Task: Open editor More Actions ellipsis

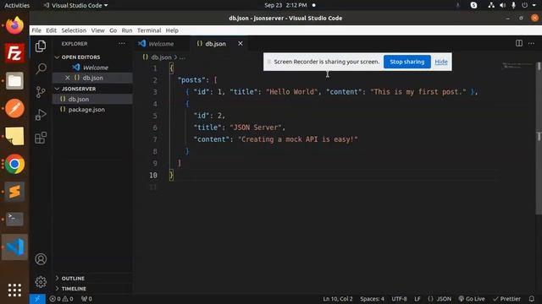Action: 531,43
